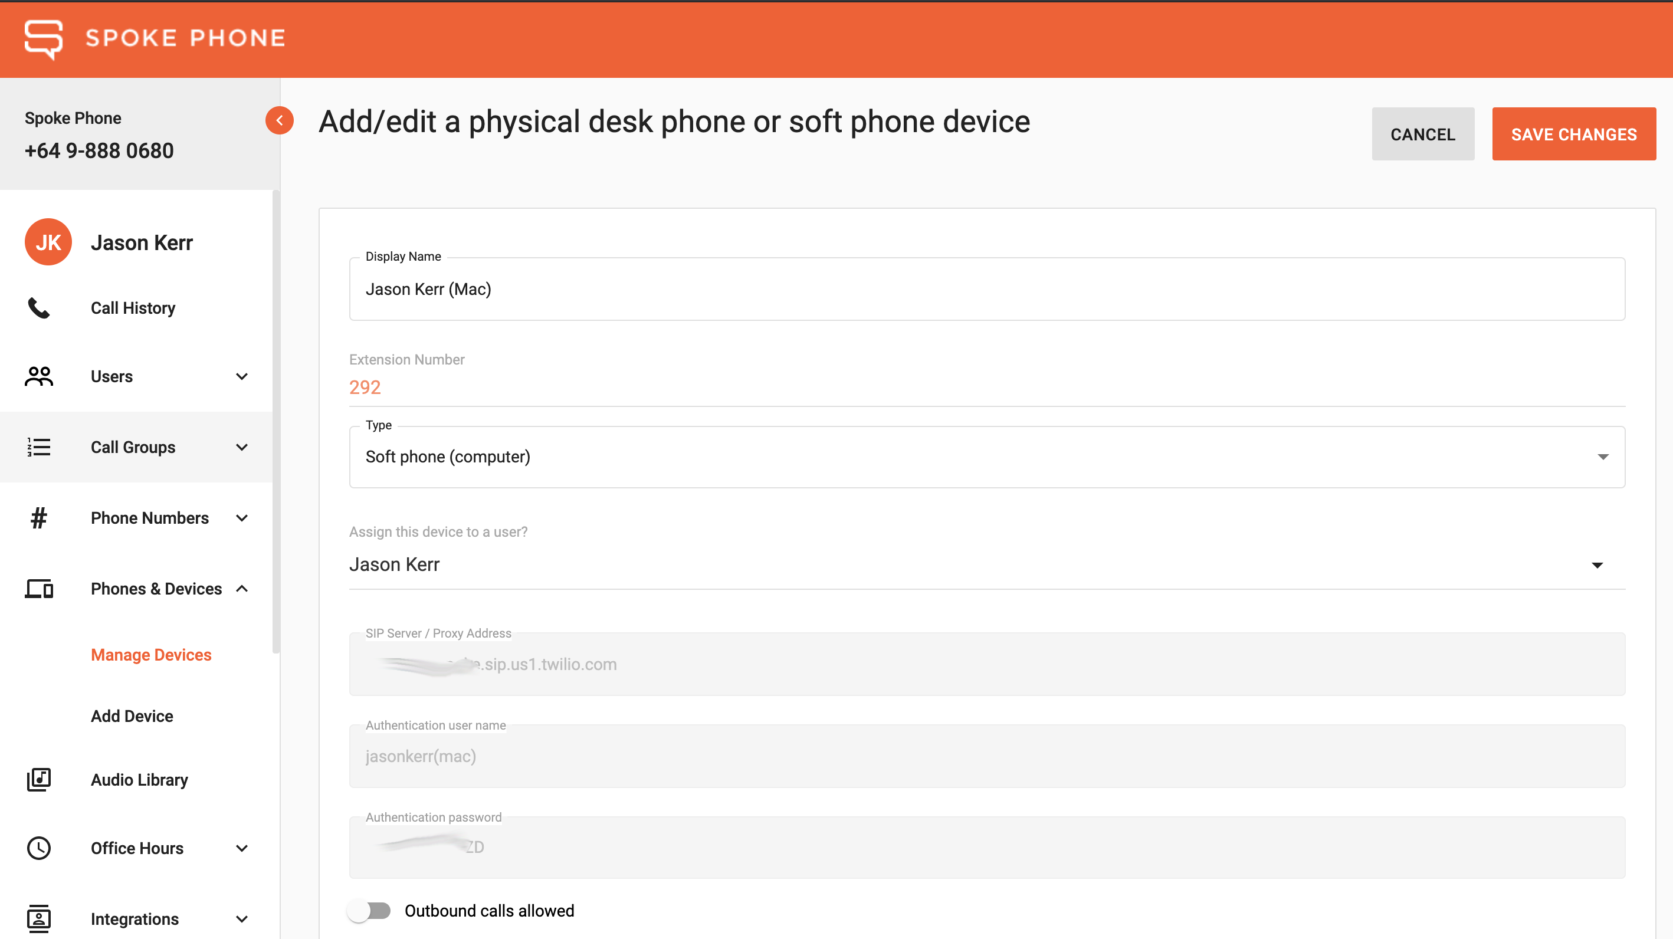This screenshot has height=939, width=1673.
Task: Click the Spoke Phone logo icon
Action: (x=44, y=39)
